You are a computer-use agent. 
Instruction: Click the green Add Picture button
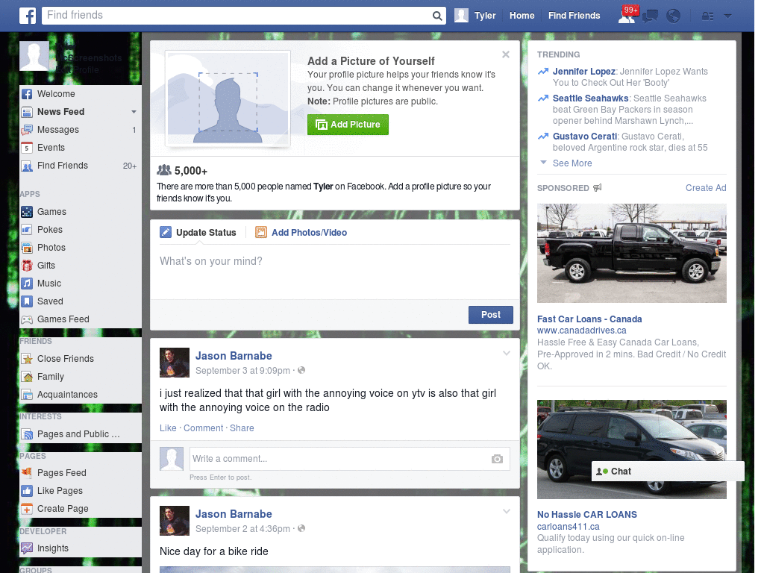pos(348,125)
